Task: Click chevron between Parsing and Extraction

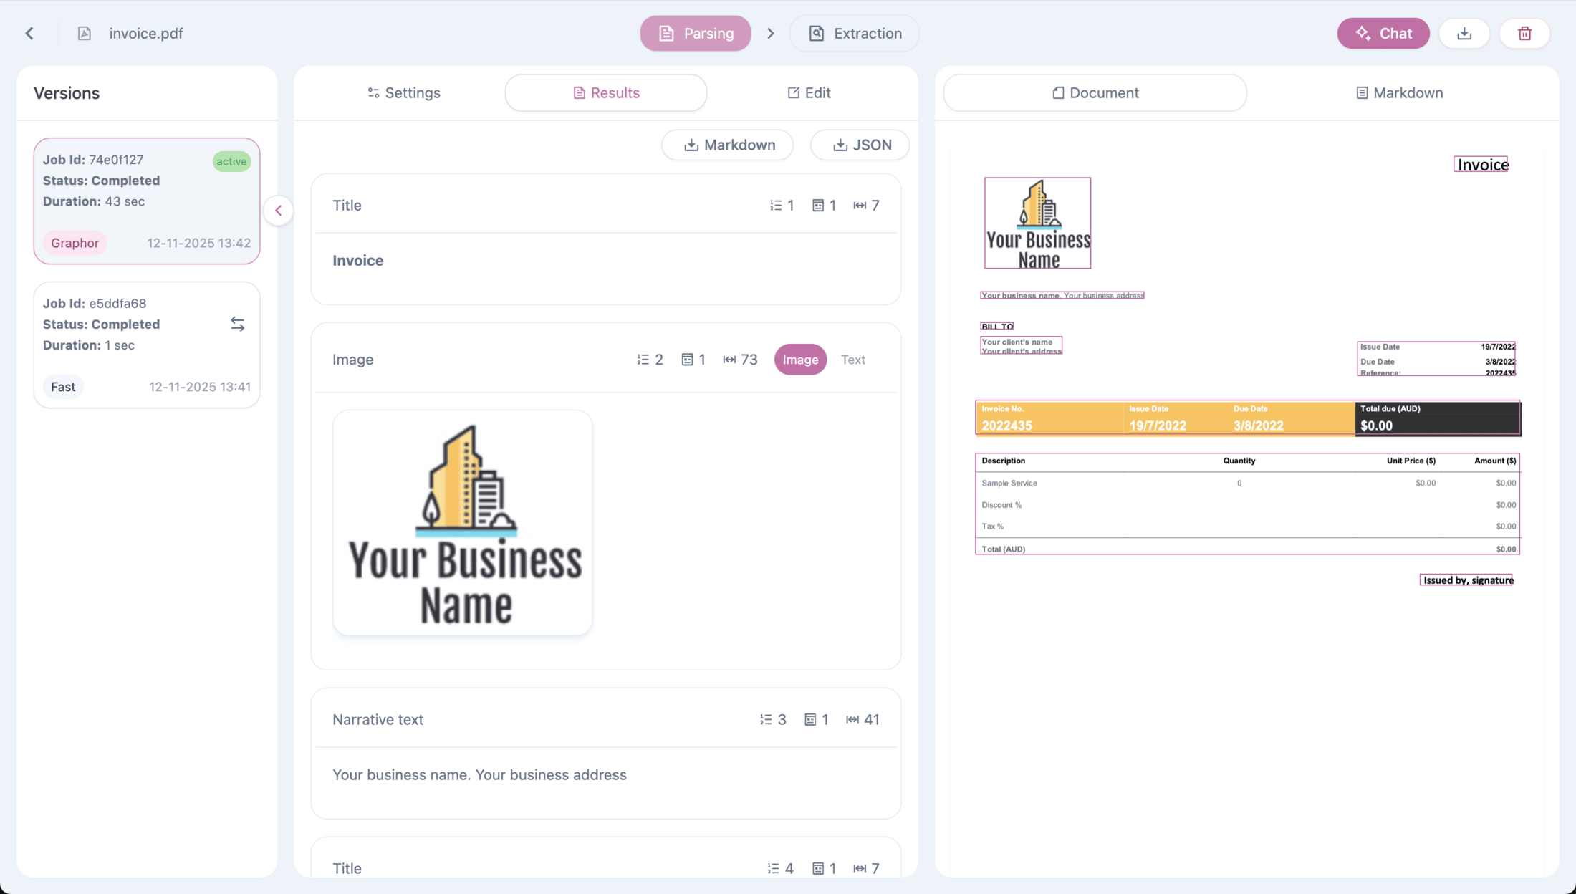Action: coord(770,33)
